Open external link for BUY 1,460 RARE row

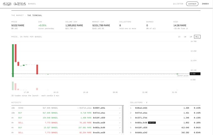click(120, 118)
